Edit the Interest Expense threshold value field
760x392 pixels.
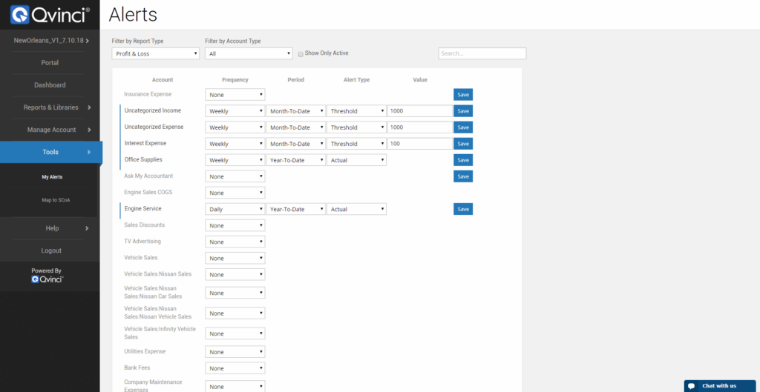click(419, 144)
